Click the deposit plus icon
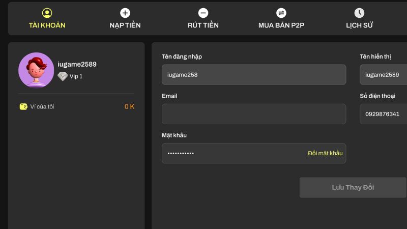 pyautogui.click(x=125, y=13)
